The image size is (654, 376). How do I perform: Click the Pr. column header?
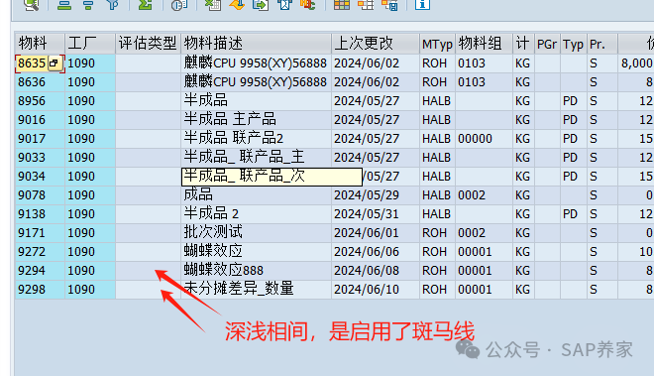click(x=602, y=44)
